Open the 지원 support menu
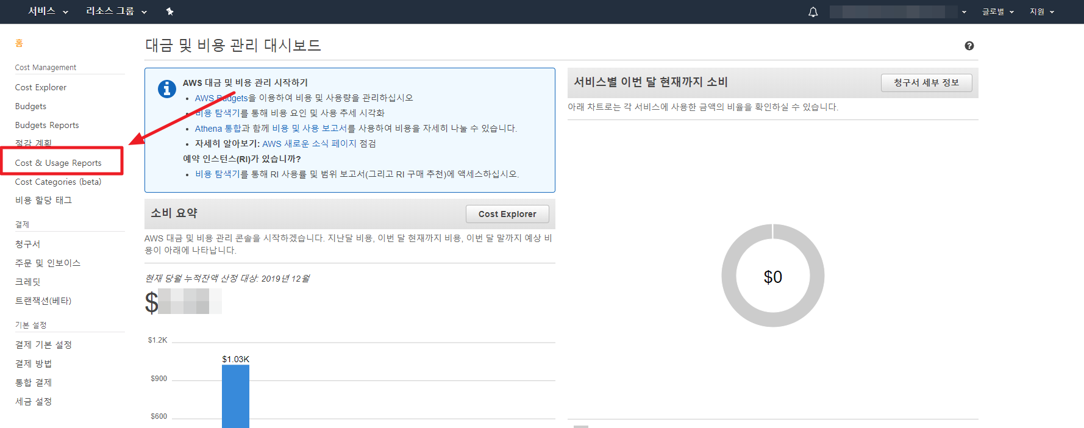Image resolution: width=1084 pixels, height=428 pixels. [x=1041, y=12]
